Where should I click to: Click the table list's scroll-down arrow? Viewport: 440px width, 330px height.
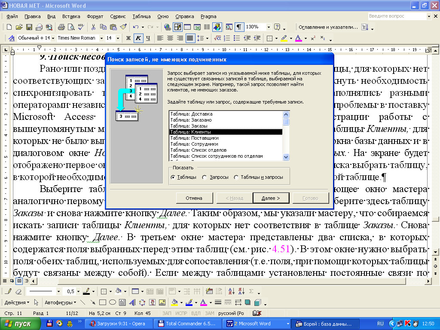click(x=286, y=157)
